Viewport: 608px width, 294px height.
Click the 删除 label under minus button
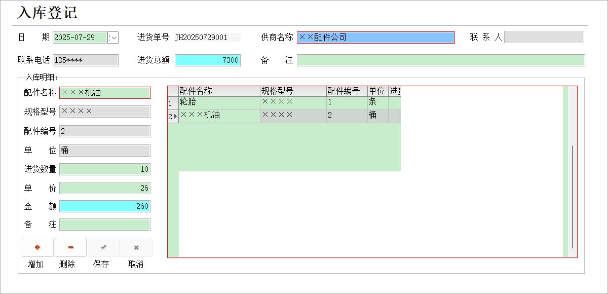point(67,265)
